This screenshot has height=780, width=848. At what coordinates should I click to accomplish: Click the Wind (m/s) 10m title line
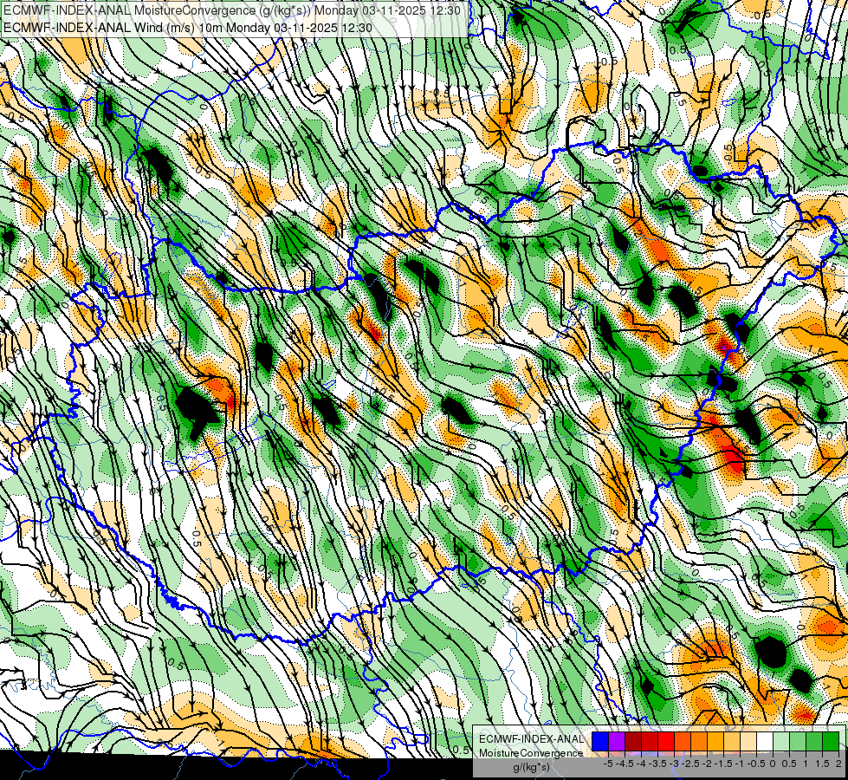[x=188, y=27]
